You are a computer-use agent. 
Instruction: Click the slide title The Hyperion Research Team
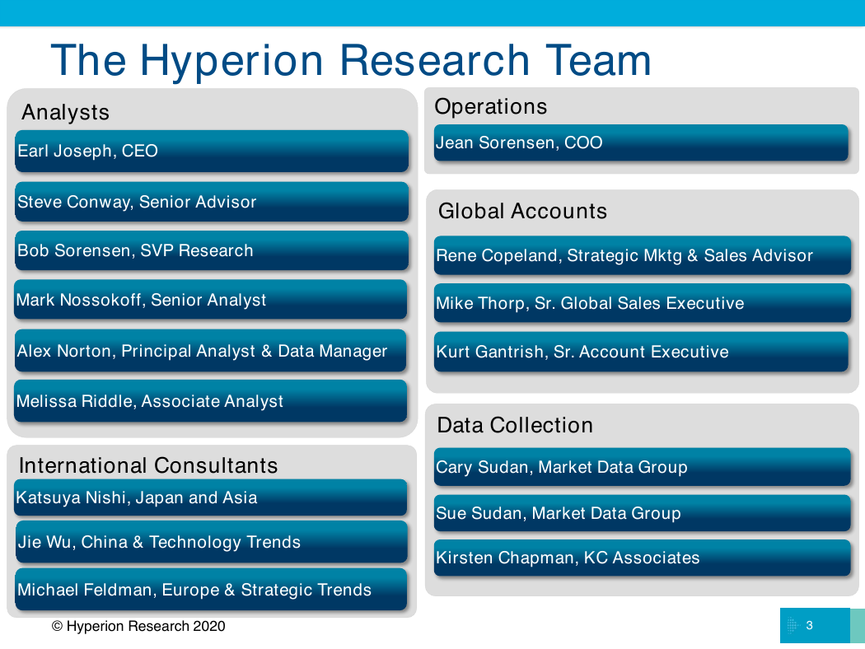tap(352, 60)
